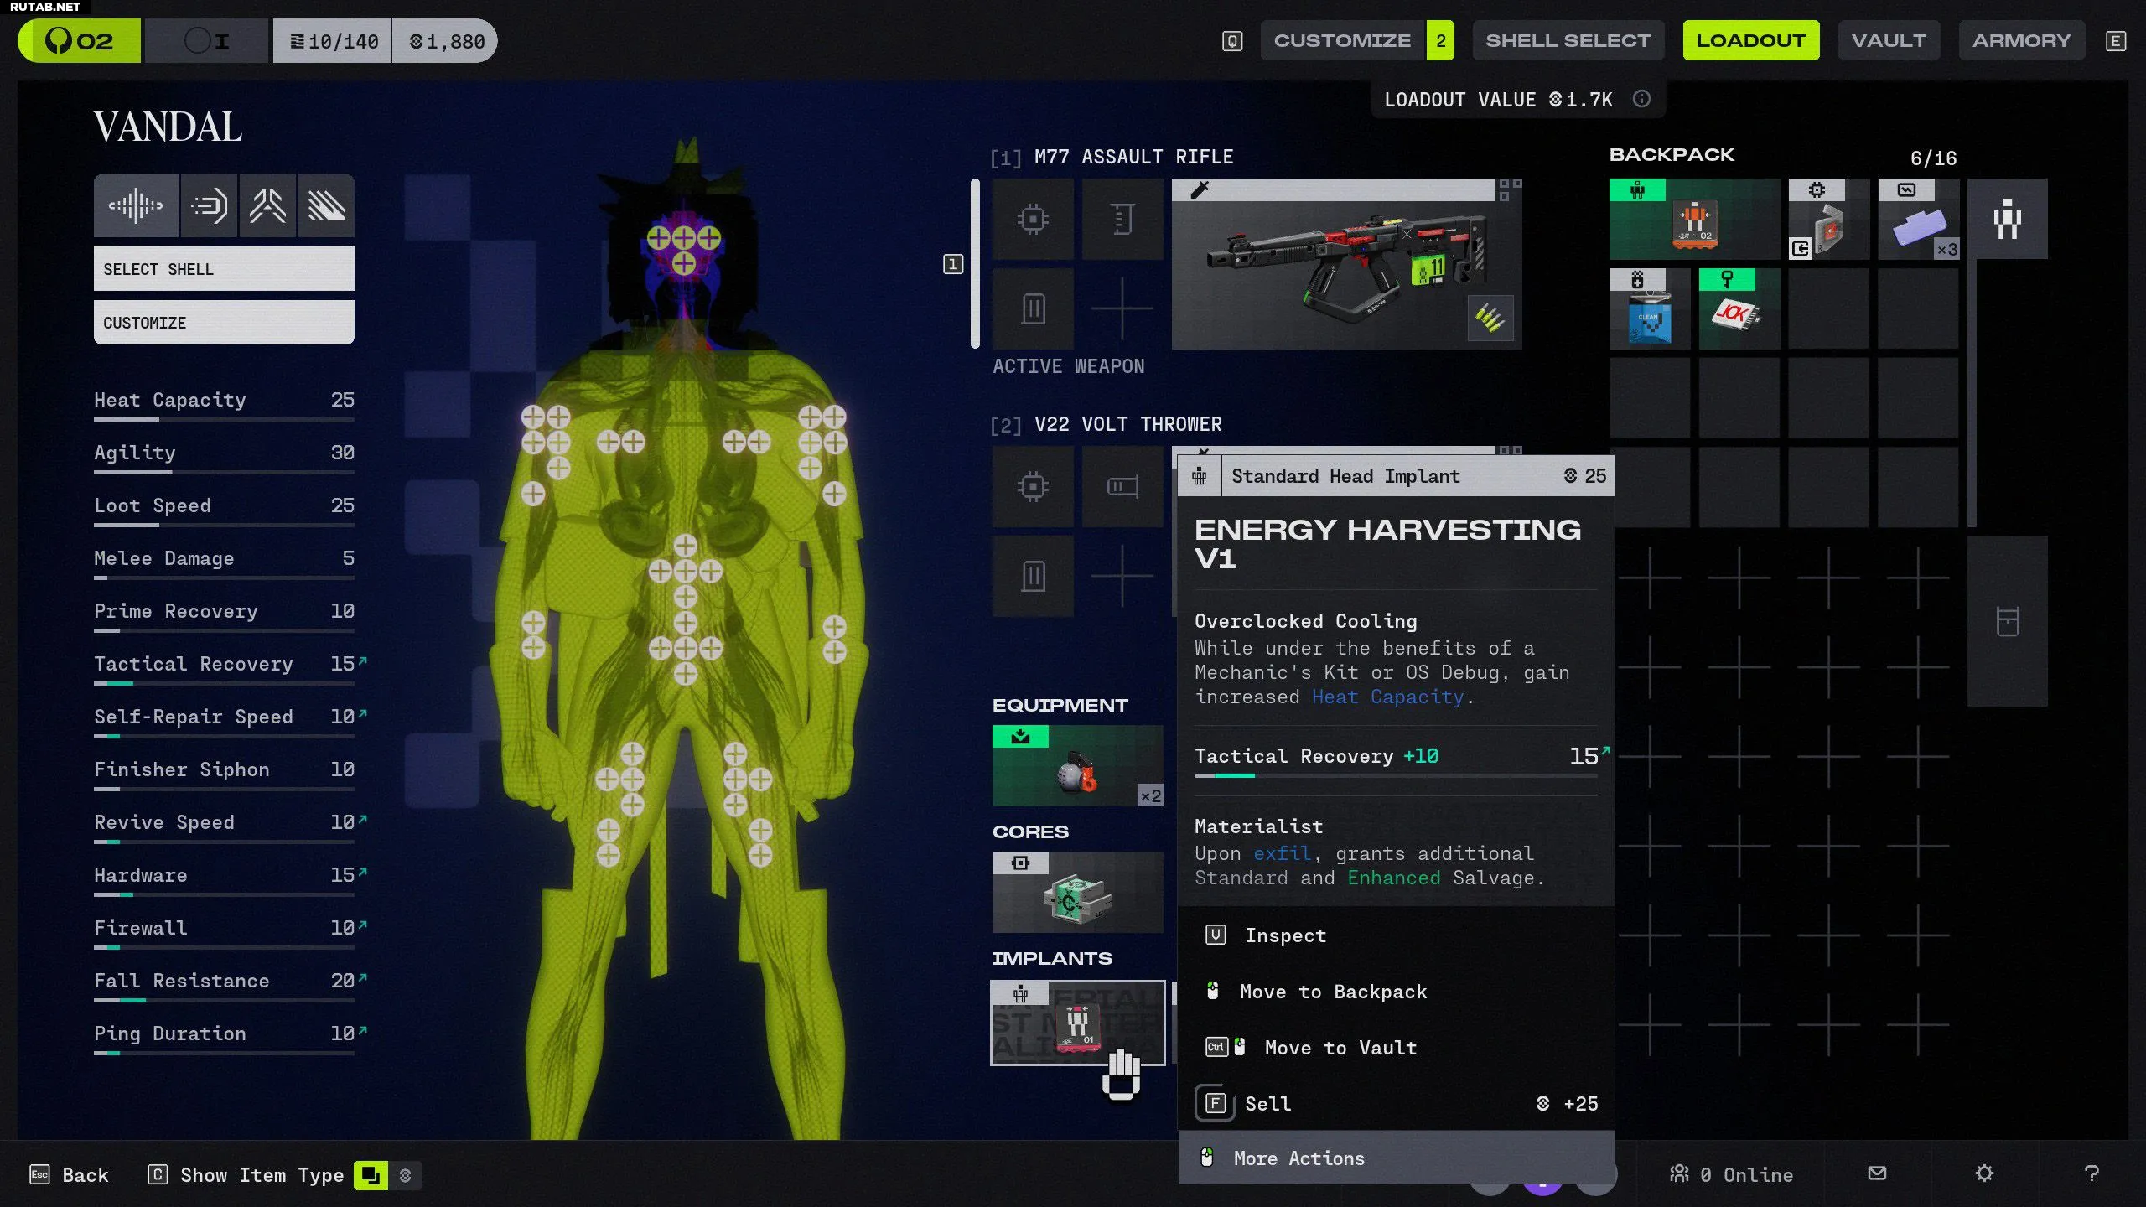Click the diagonal stripes ability icon
Screen dimensions: 2146x1207
[x=326, y=205]
